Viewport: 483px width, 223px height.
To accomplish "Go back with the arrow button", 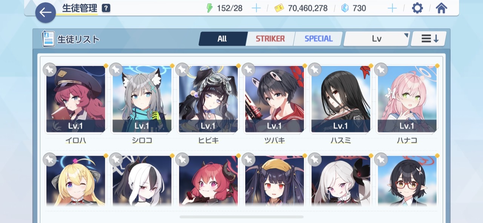I will pos(46,12).
